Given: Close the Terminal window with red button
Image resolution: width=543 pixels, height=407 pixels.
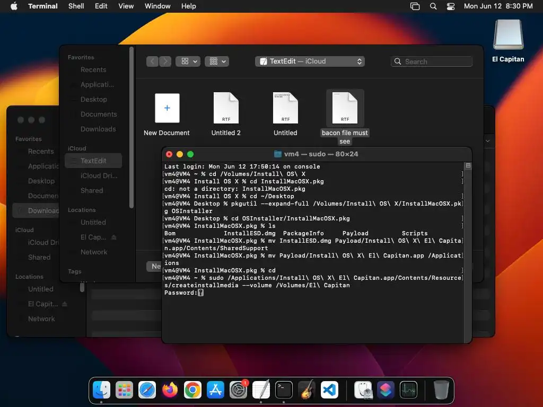Looking at the screenshot, I should [169, 154].
